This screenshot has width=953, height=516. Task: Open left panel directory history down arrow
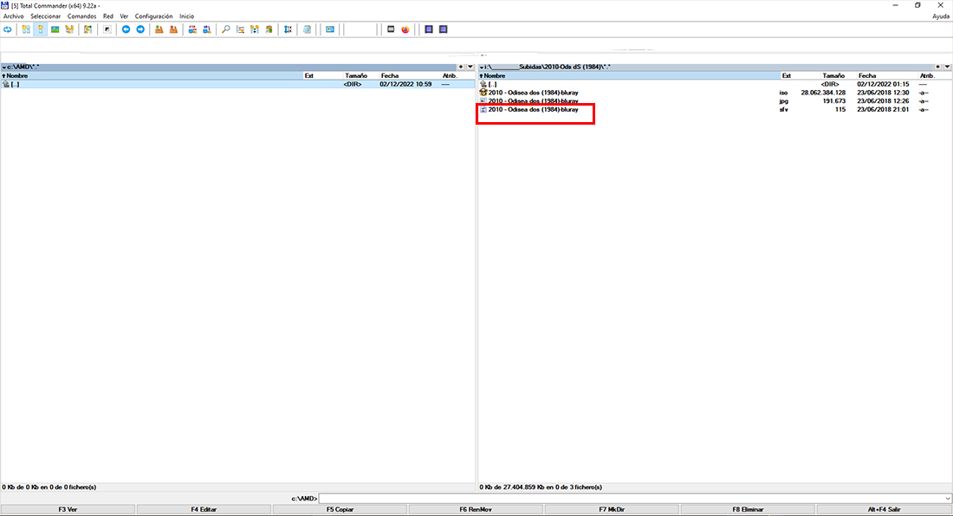coord(470,67)
